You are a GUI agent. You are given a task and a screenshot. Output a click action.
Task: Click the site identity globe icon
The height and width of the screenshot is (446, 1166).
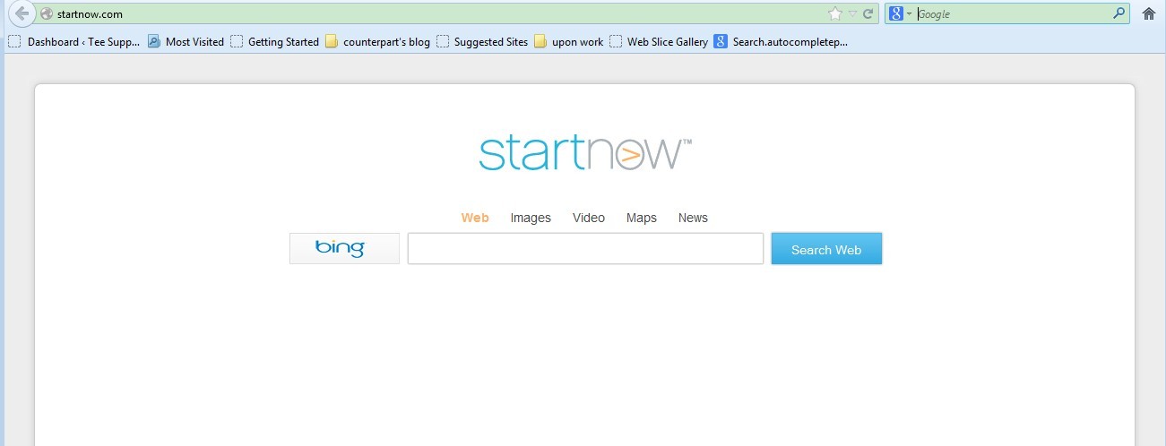(47, 14)
